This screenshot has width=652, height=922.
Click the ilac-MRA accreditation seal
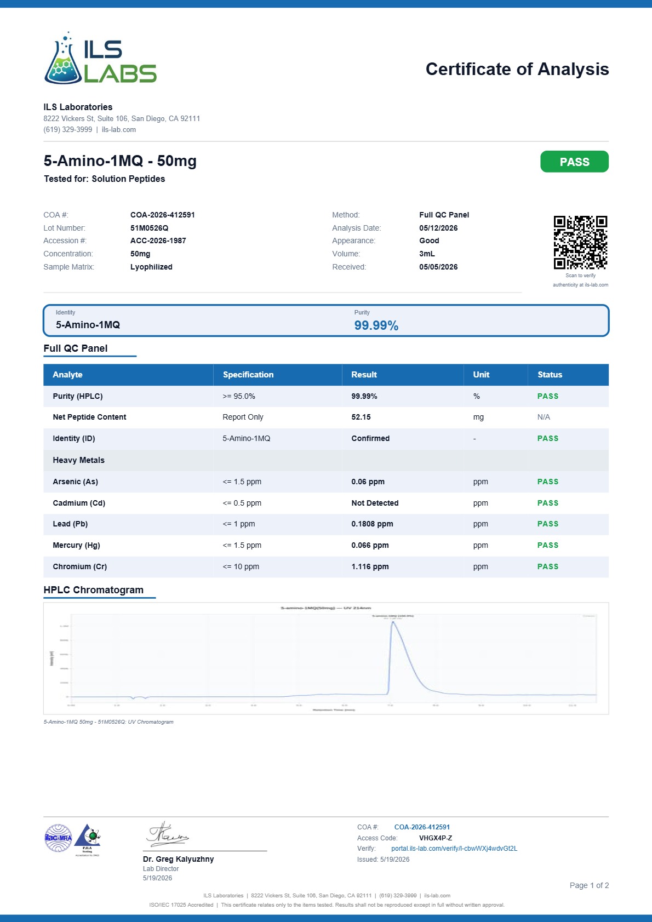pos(58,838)
